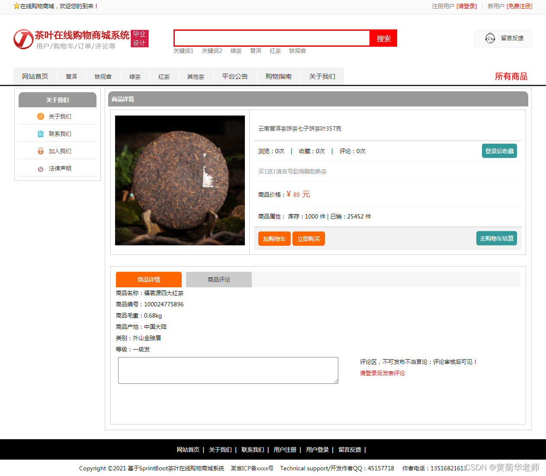
Task: Open 其他茶 category in navigation bar
Action: coord(196,77)
